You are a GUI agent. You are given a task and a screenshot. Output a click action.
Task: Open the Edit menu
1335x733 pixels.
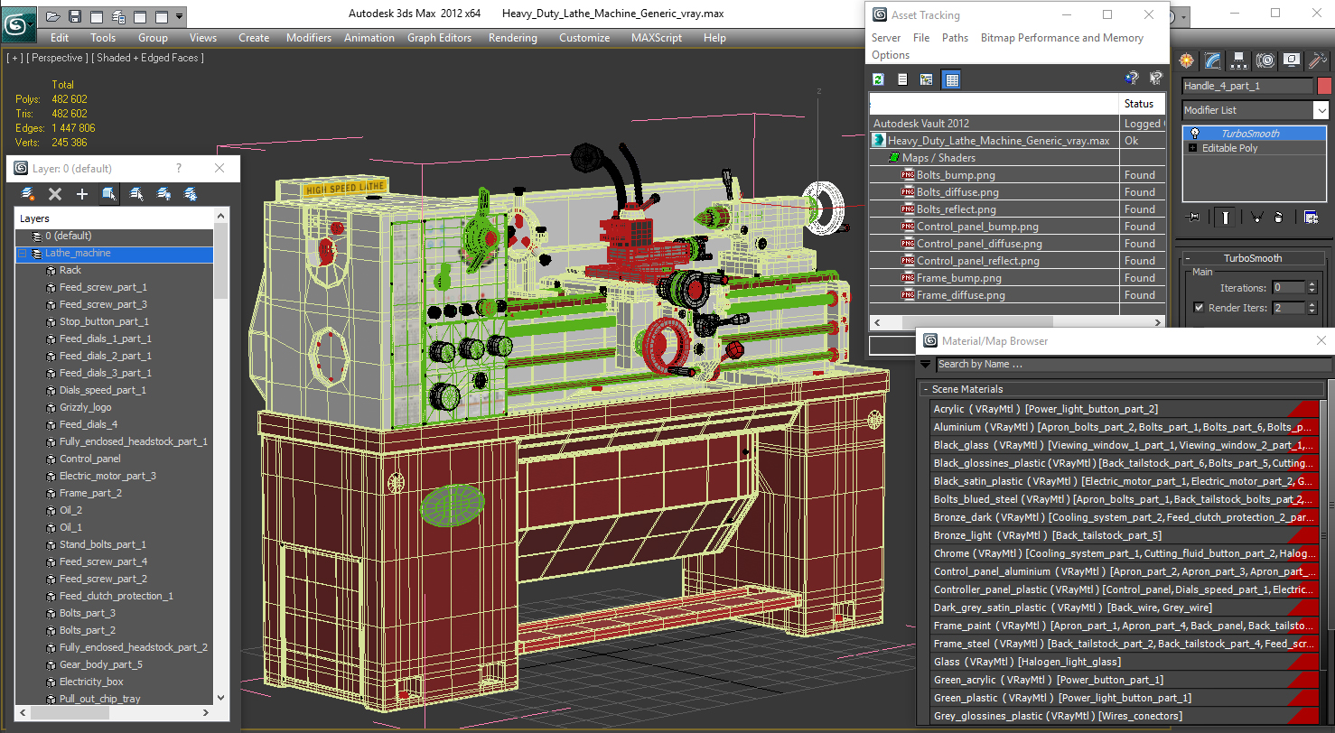(60, 38)
